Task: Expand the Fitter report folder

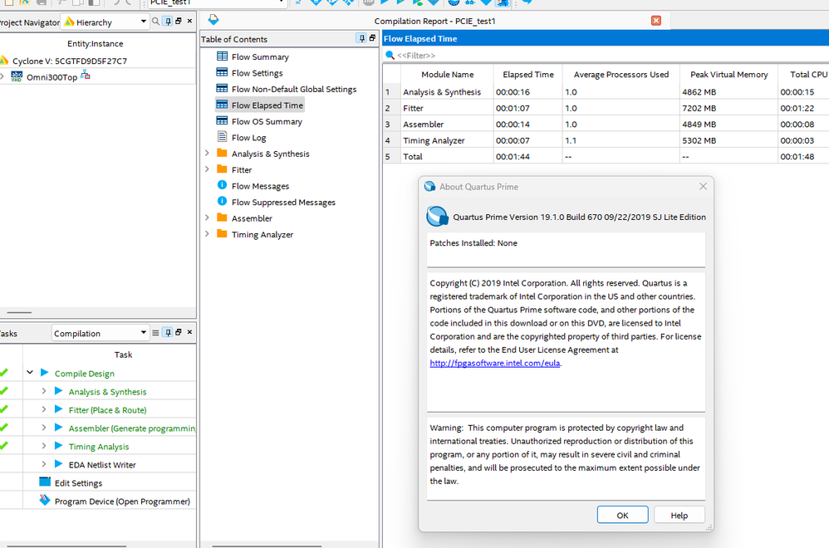Action: [x=208, y=169]
